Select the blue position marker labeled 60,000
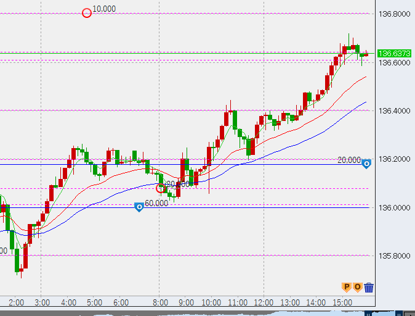The height and width of the screenshot is (316, 415). (x=139, y=207)
